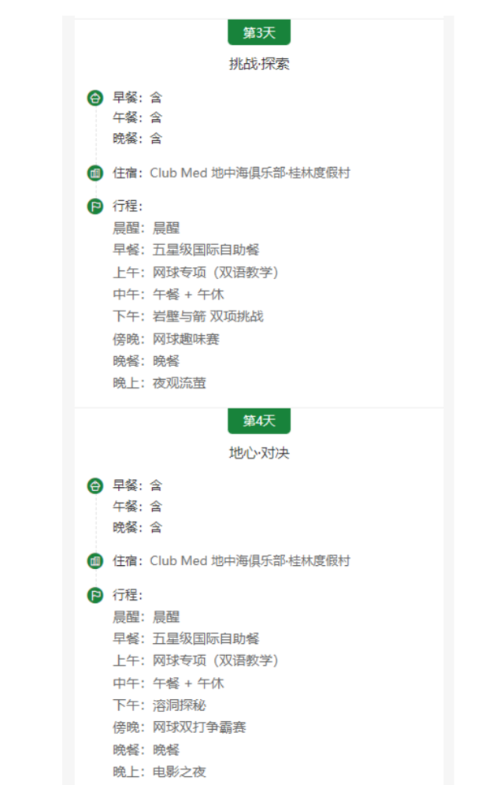Select the 第3天 day badge

259,33
